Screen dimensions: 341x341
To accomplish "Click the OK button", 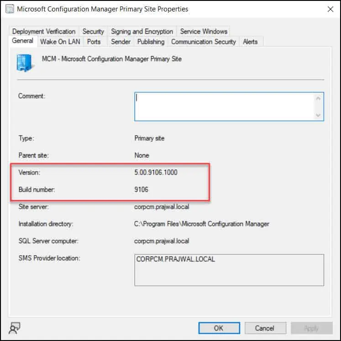I will (x=219, y=328).
